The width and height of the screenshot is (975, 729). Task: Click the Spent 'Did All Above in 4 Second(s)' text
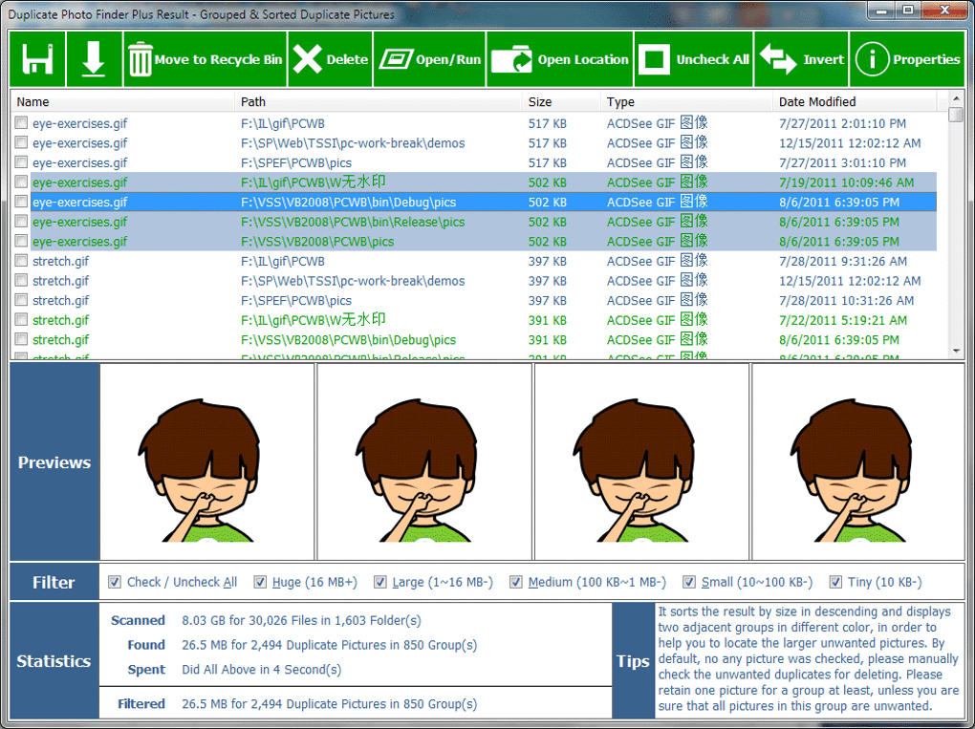pyautogui.click(x=261, y=670)
